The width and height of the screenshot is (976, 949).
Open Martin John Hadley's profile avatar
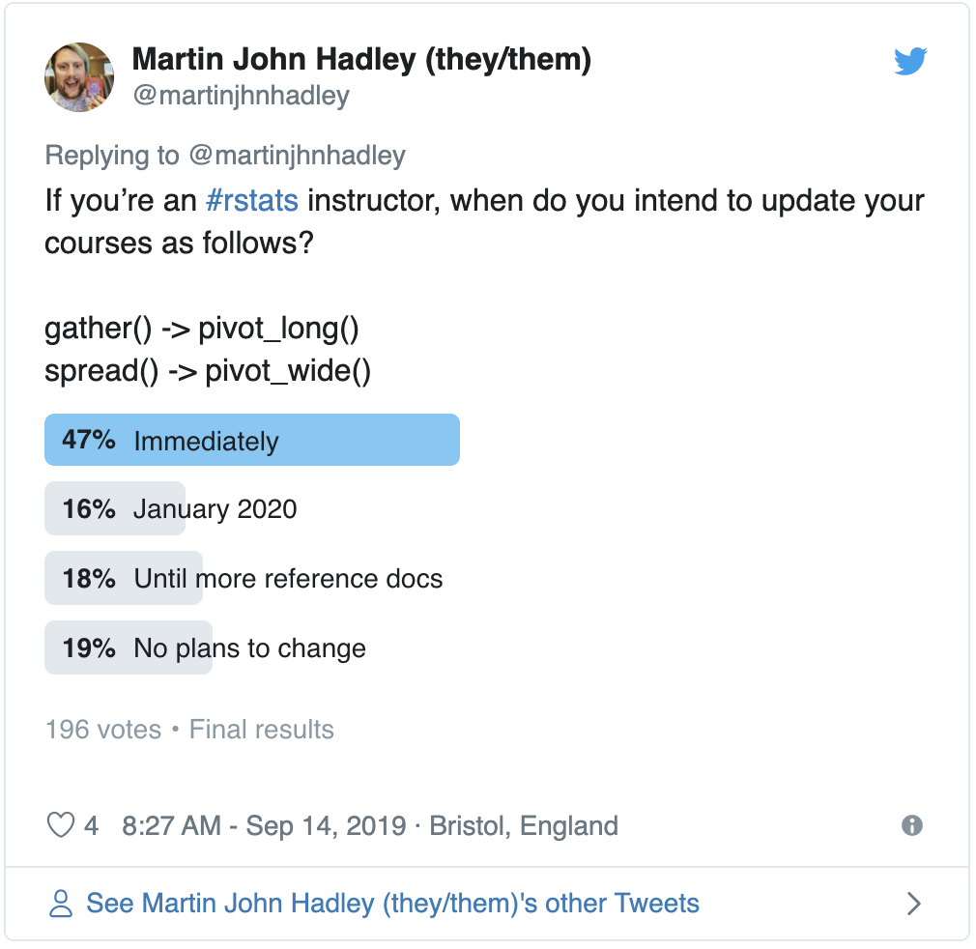click(79, 77)
